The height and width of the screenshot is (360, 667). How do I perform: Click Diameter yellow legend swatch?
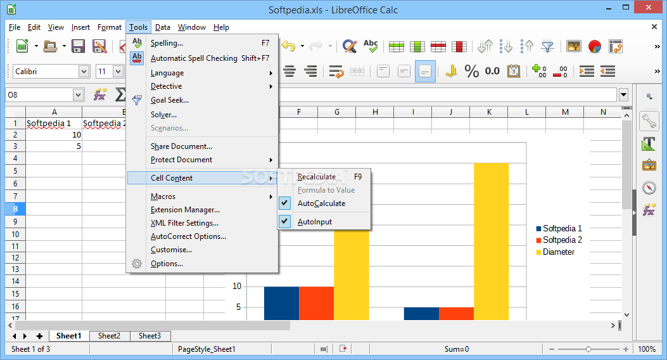click(x=538, y=252)
